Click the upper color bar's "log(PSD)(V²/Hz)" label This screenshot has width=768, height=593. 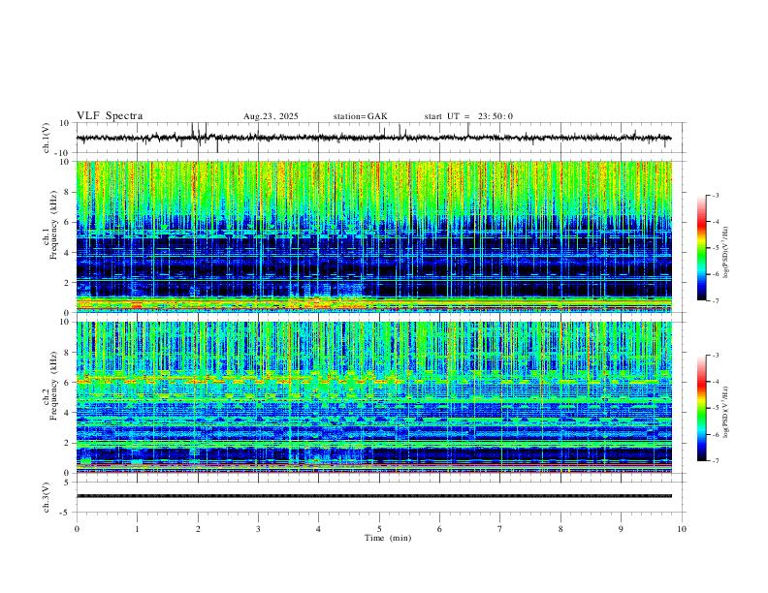pyautogui.click(x=726, y=253)
